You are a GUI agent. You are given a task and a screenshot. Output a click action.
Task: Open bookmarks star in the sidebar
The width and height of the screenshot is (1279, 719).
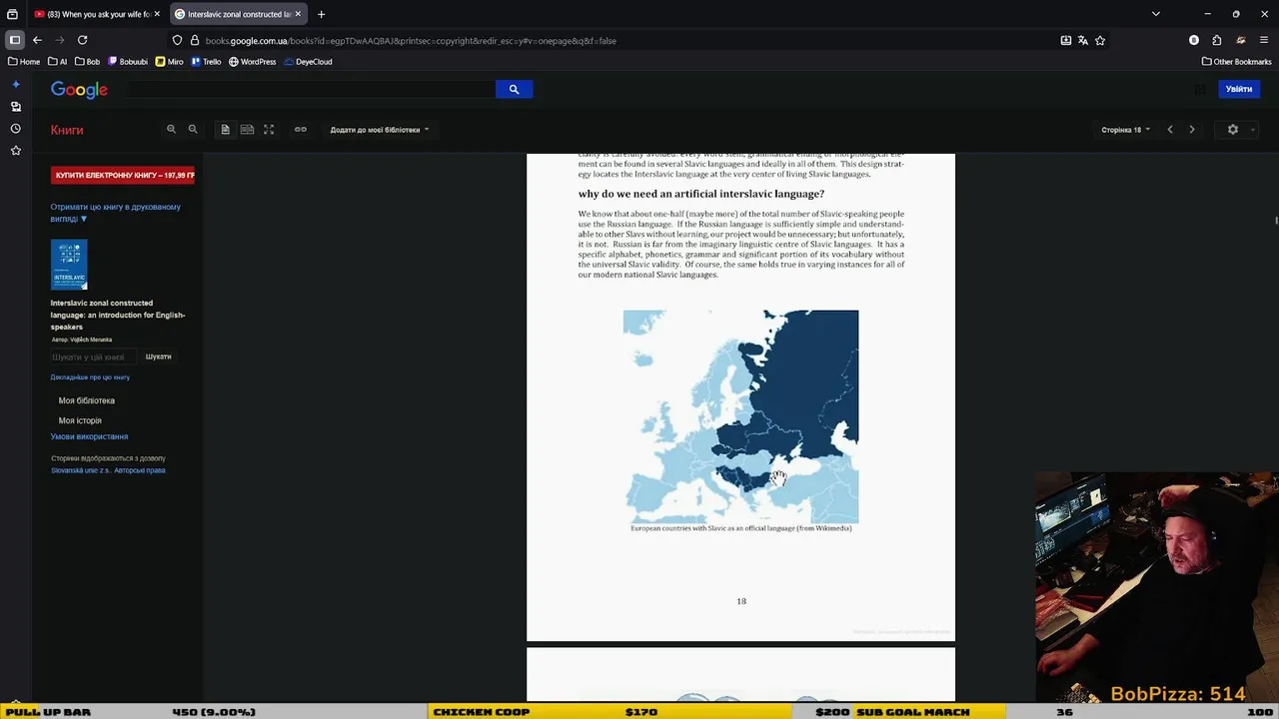click(x=15, y=150)
